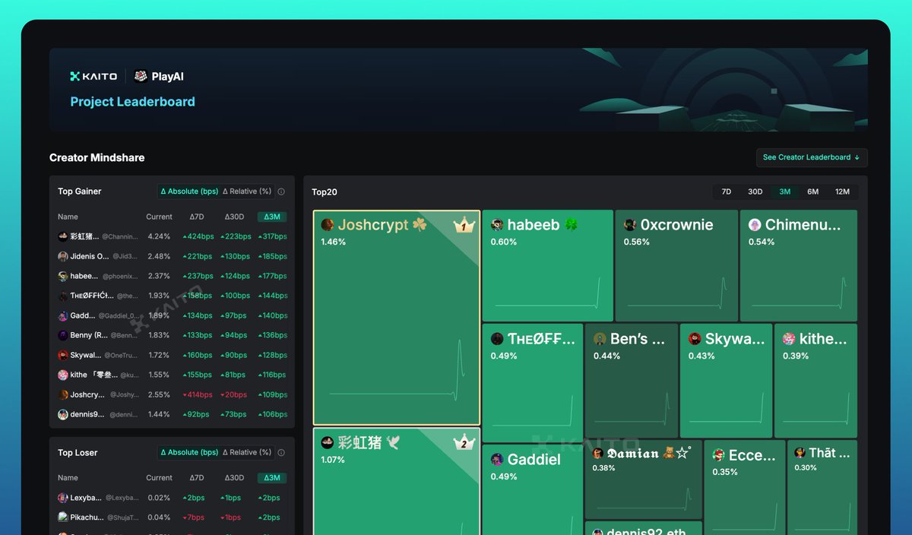Screen dimensions: 912x535
Task: Click Lexyba... row's 0.02% value
Action: (x=159, y=498)
